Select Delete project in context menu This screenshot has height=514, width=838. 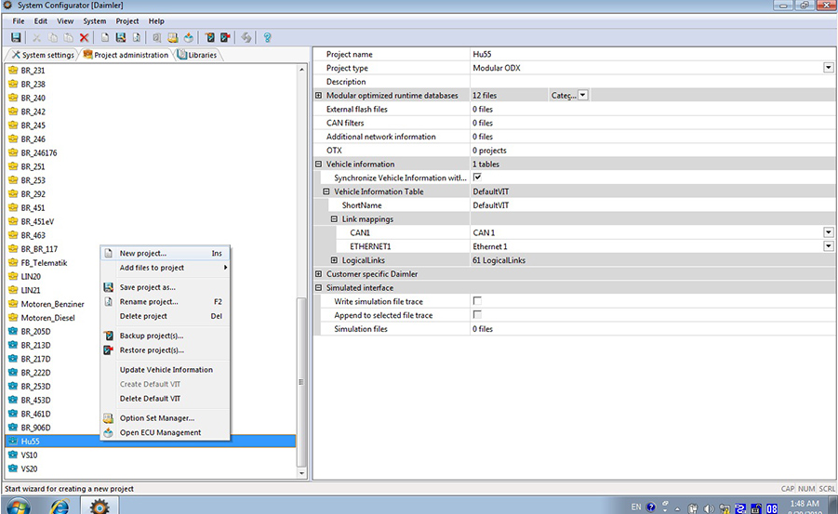[x=166, y=316]
